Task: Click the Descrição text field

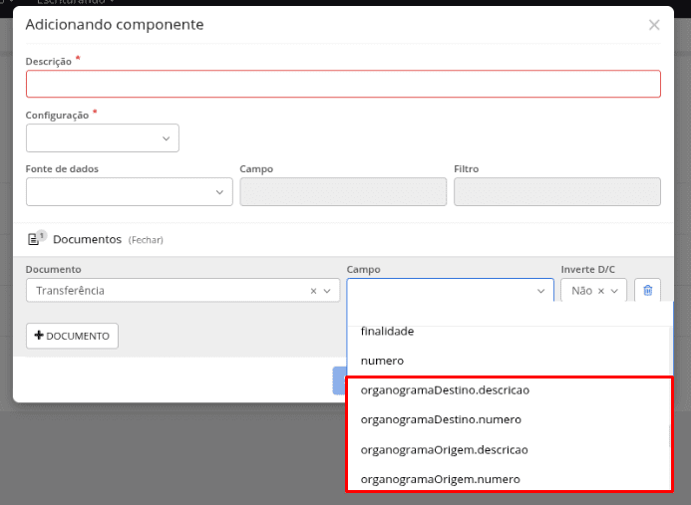Action: pyautogui.click(x=343, y=84)
